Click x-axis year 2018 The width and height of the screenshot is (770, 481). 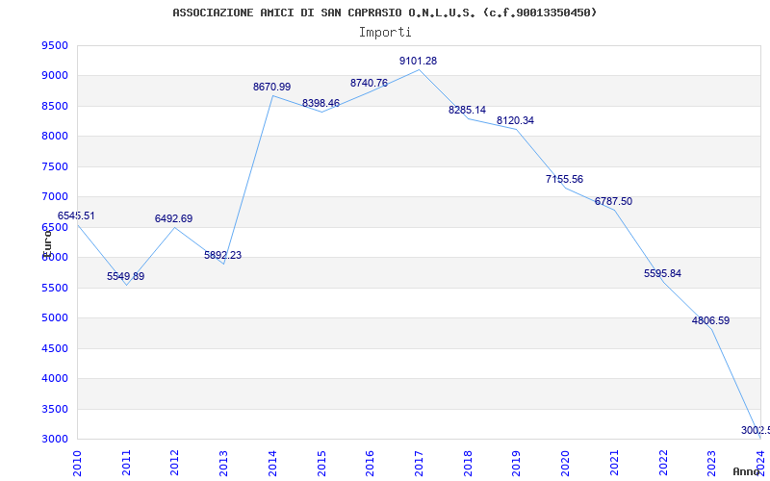pos(468,464)
